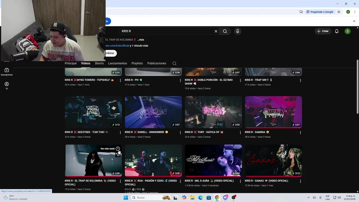This screenshot has height=202, width=359.
Task: Open the green S Chrome profile avatar in toolbar
Action: click(348, 12)
